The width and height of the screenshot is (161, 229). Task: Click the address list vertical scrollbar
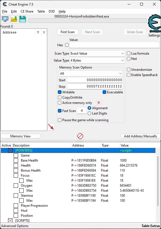coord(158,181)
